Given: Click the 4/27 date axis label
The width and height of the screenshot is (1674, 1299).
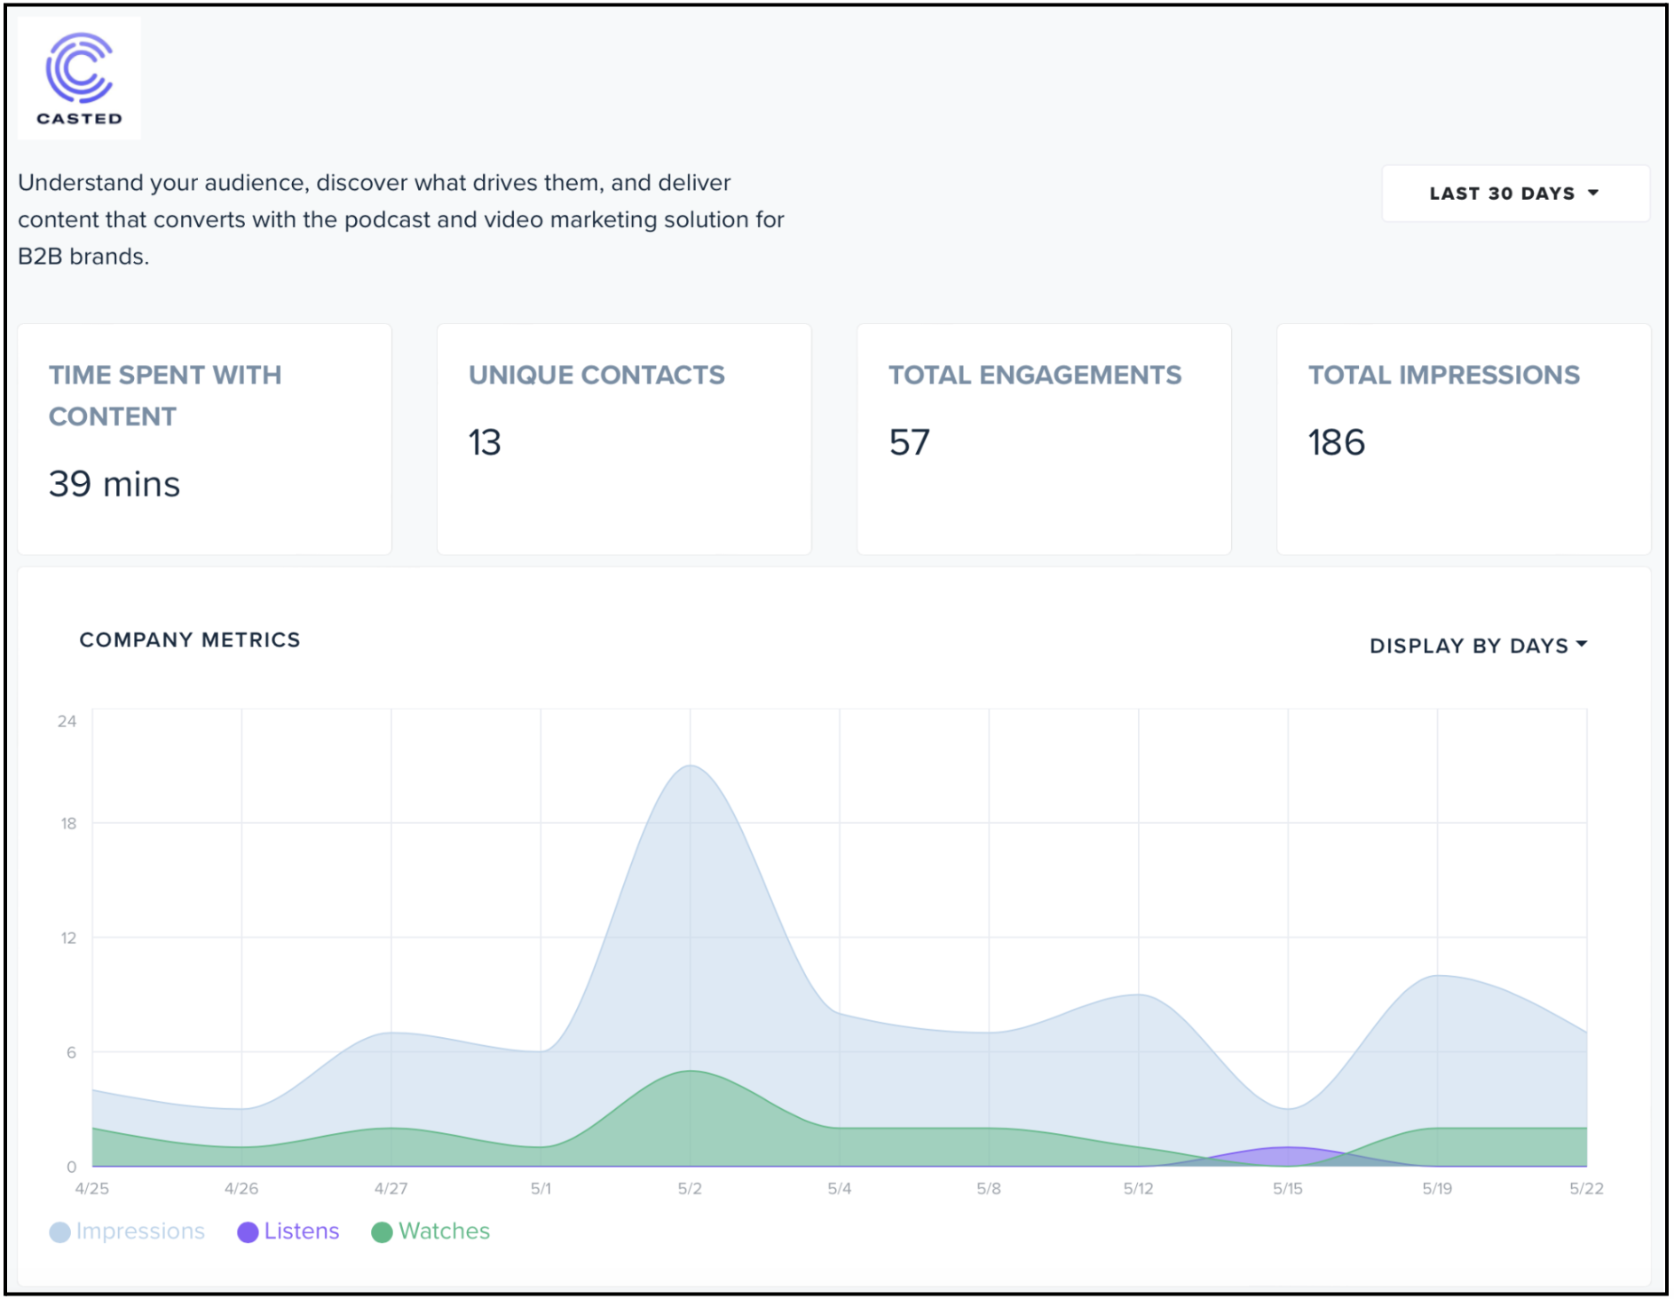Looking at the screenshot, I should 391,1189.
